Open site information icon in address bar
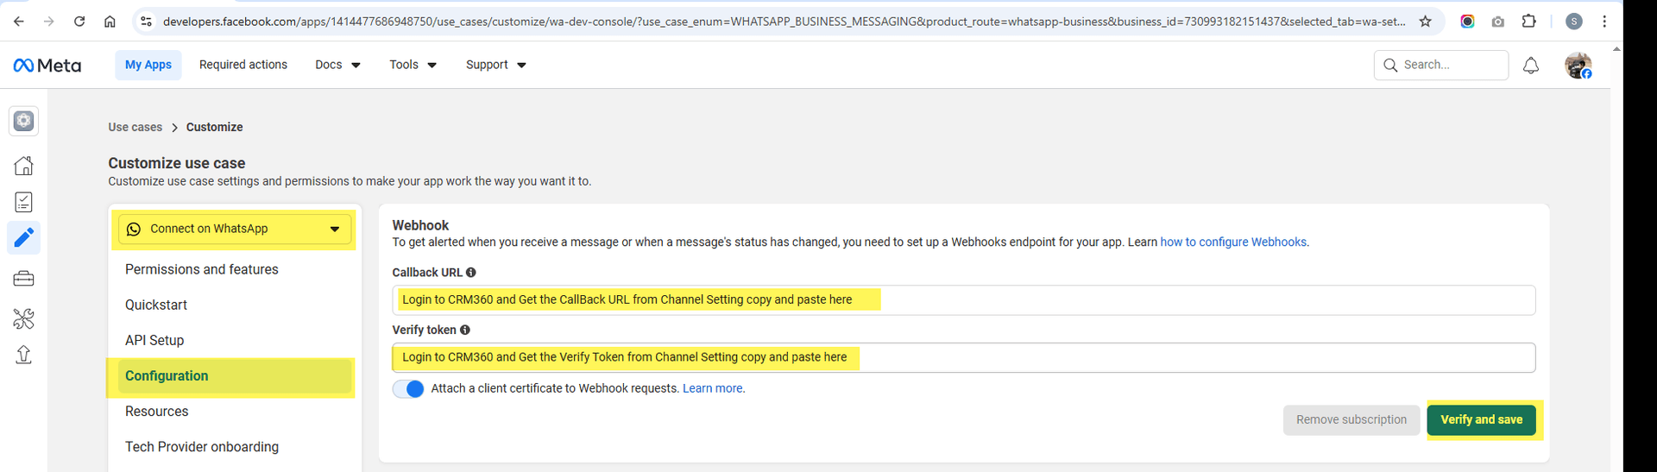Image resolution: width=1657 pixels, height=472 pixels. click(x=146, y=22)
